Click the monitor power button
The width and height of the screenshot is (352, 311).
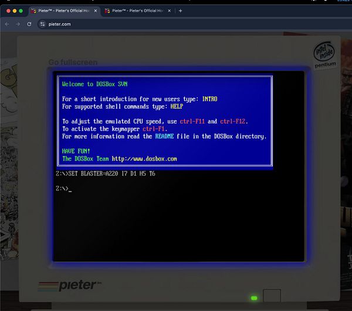pos(272,296)
